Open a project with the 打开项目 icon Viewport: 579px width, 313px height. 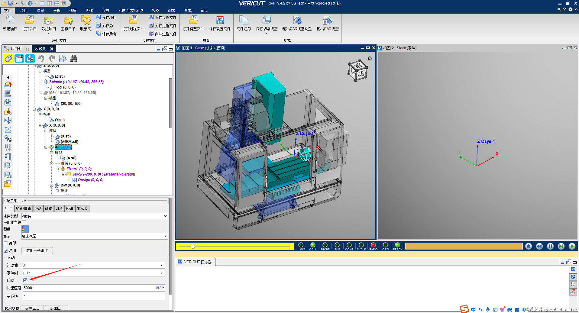(x=29, y=21)
